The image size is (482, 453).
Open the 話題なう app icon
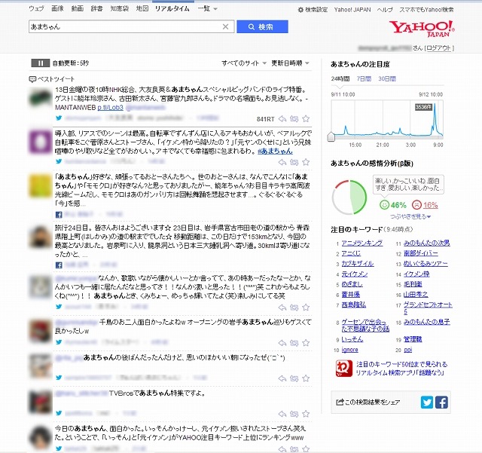344,369
